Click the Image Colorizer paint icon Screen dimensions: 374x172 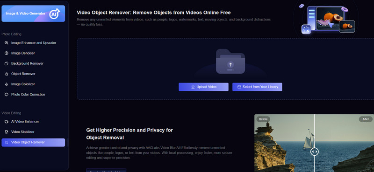[7, 84]
